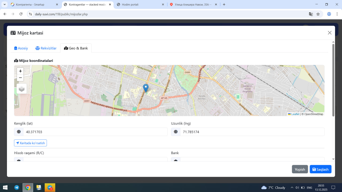Click the Yopish button

tap(300, 169)
